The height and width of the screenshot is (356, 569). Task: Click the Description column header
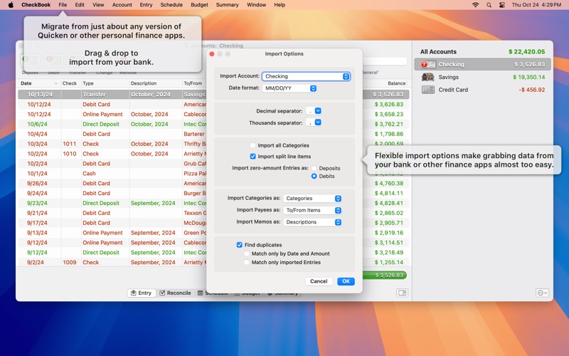click(x=156, y=83)
